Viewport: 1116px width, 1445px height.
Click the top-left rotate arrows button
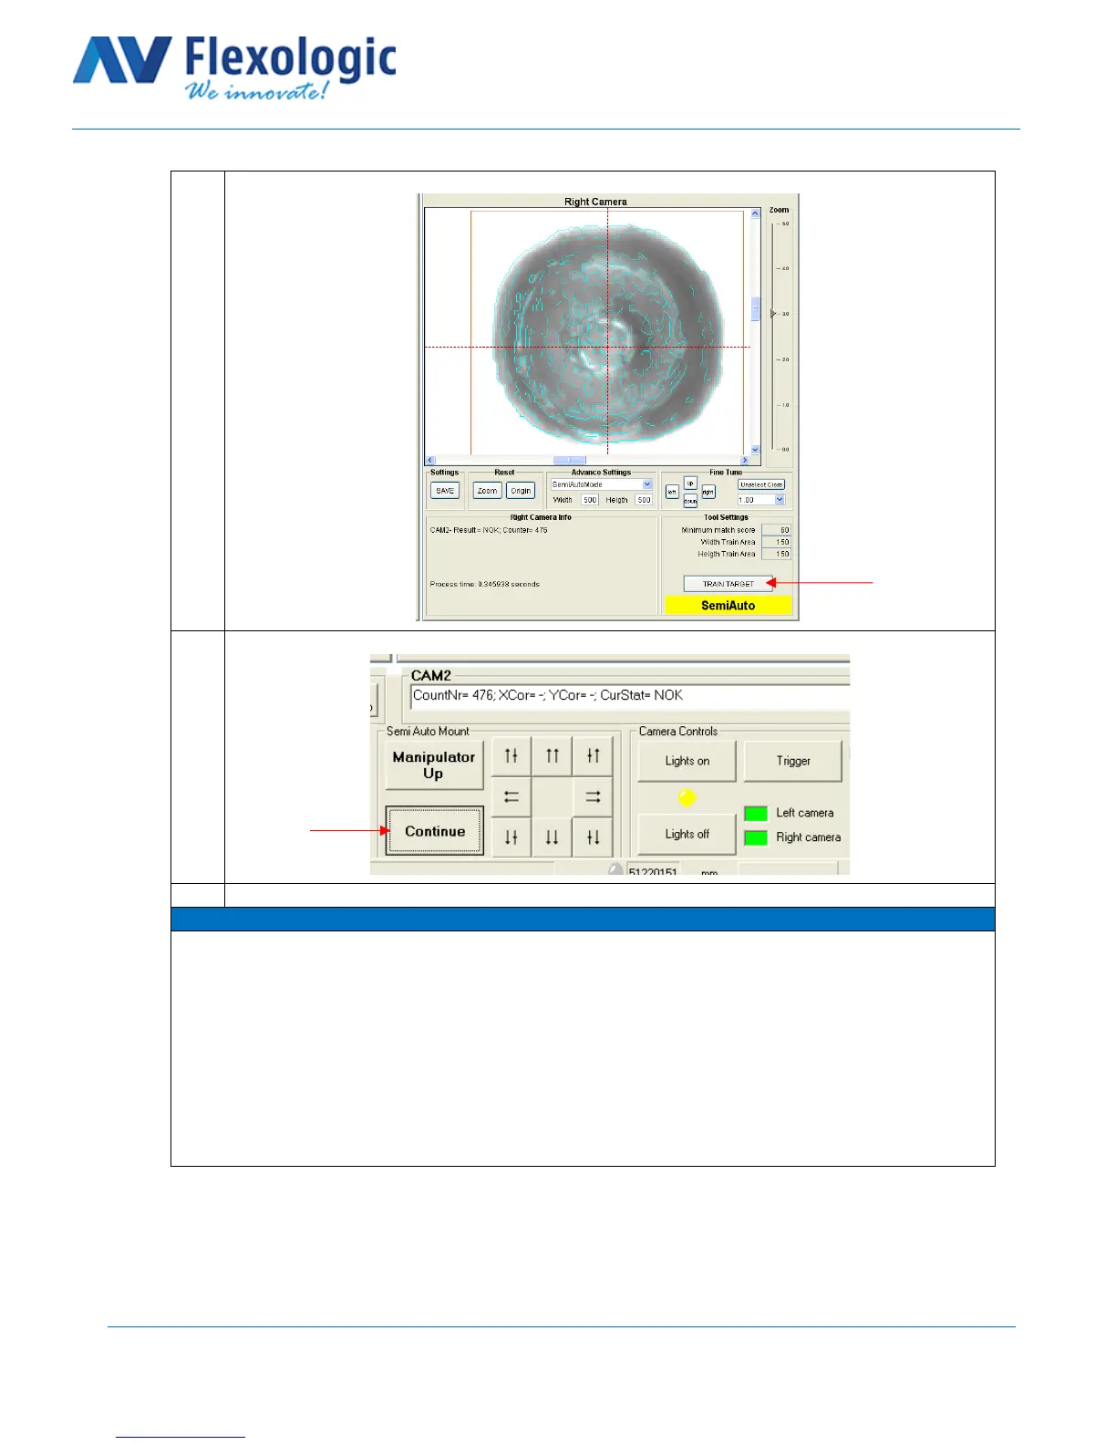coord(511,755)
